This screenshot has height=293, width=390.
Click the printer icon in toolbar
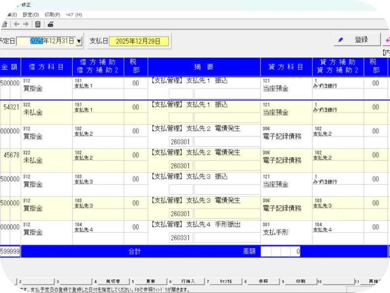coord(50,24)
